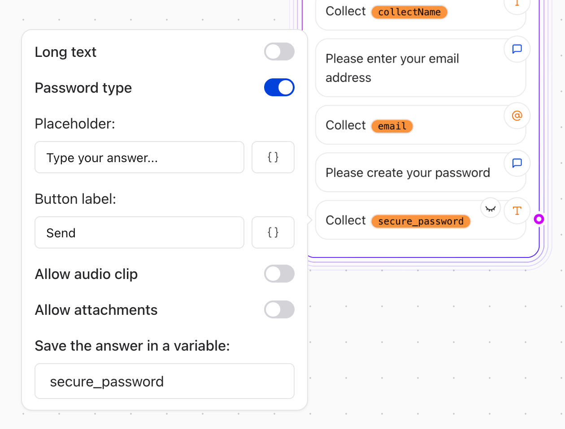Open the variable picker next to the Button label field
Viewport: 565px width, 429px height.
[273, 232]
